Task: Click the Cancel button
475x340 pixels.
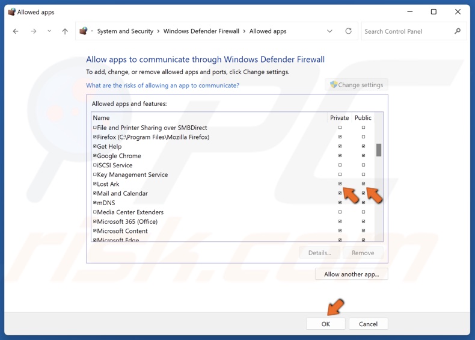Action: (x=368, y=324)
